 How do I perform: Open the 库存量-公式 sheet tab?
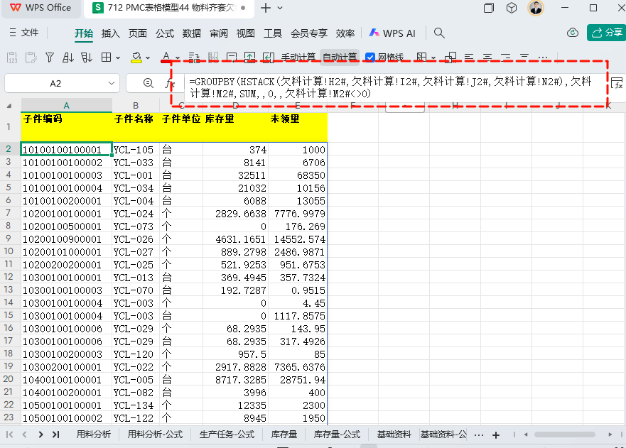337,435
